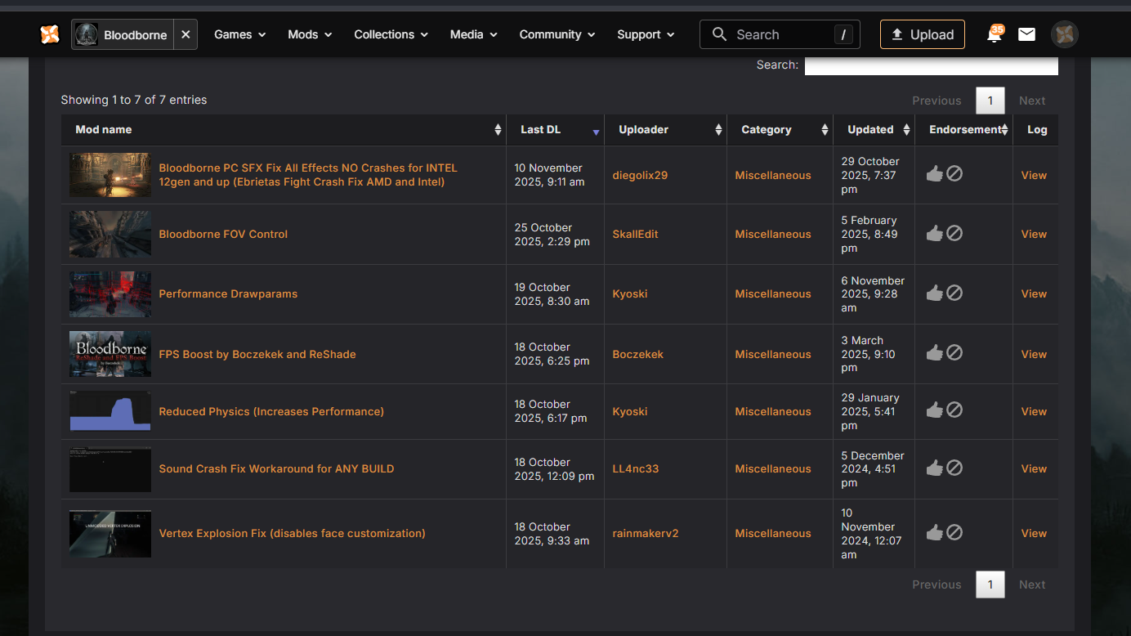Screen dimensions: 1131x636
Task: Open the Performance Drawparams mod link
Action: [228, 293]
